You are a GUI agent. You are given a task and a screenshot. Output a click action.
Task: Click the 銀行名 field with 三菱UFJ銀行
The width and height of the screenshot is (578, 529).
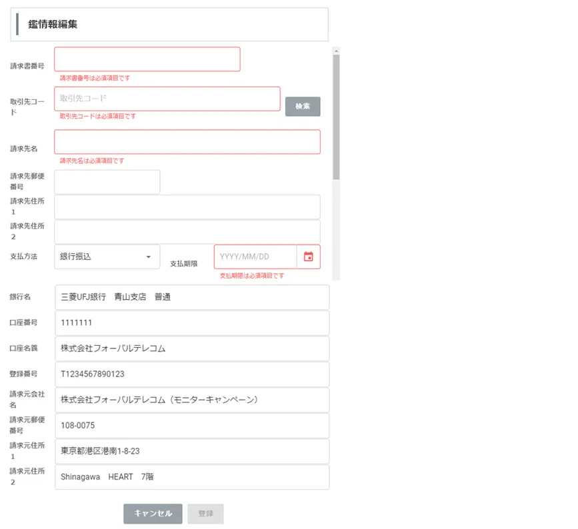click(x=192, y=297)
